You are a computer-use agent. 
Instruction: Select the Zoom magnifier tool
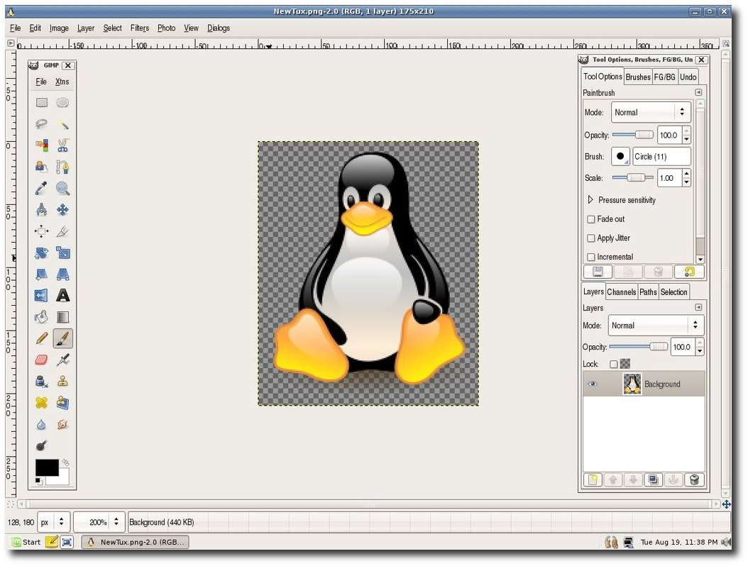coord(62,189)
